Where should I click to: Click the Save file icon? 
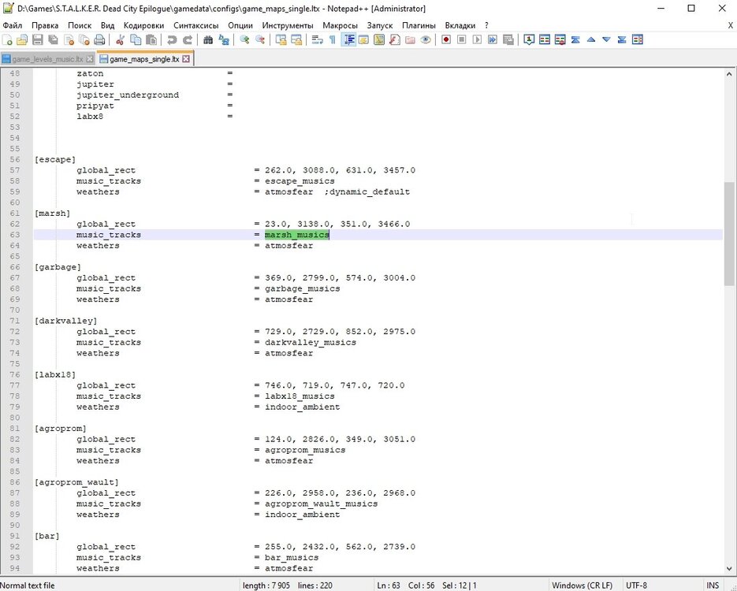pos(37,39)
